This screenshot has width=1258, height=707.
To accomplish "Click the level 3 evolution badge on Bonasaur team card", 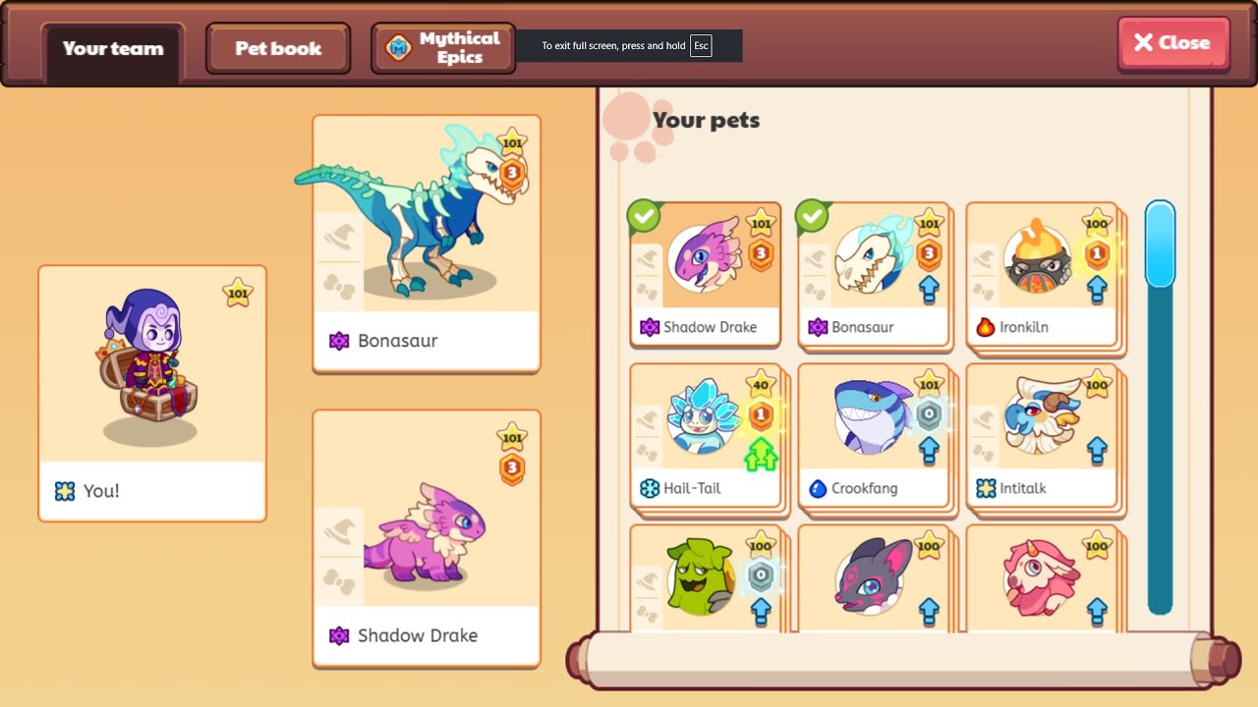I will pyautogui.click(x=511, y=174).
